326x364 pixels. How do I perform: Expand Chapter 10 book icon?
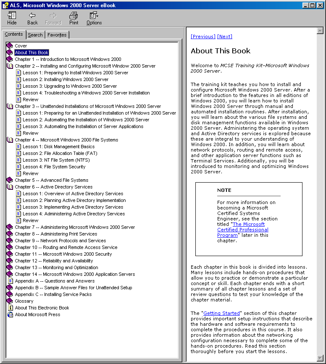pyautogui.click(x=10, y=247)
